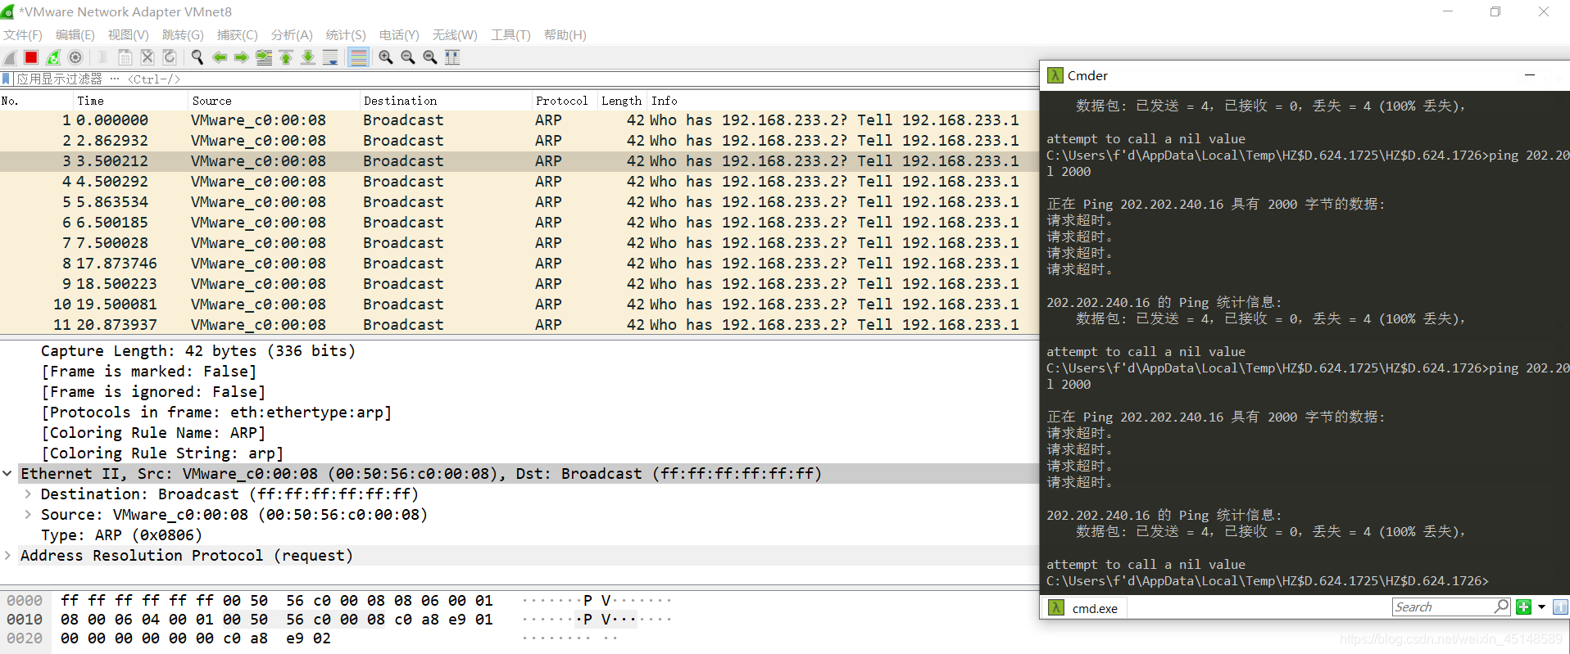Restart the current capture with the green fin

click(53, 57)
